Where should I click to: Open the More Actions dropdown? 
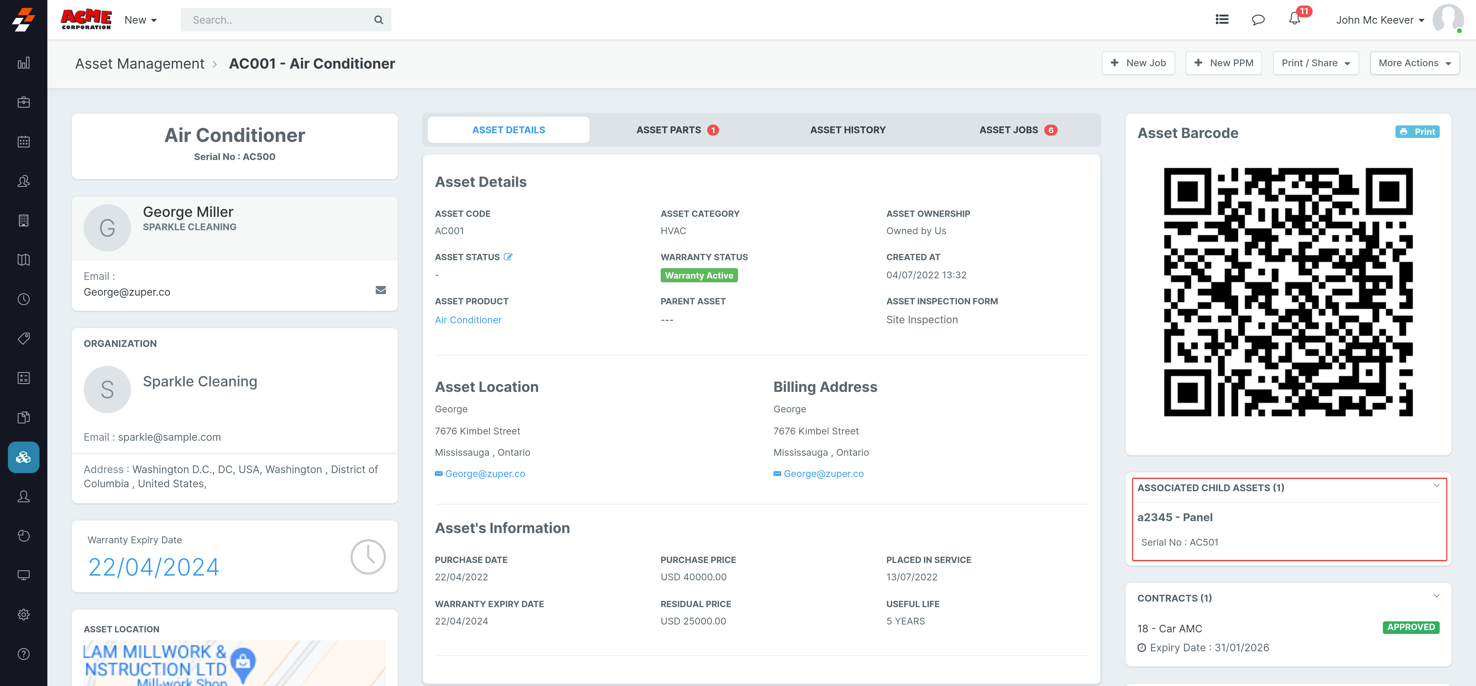tap(1414, 63)
